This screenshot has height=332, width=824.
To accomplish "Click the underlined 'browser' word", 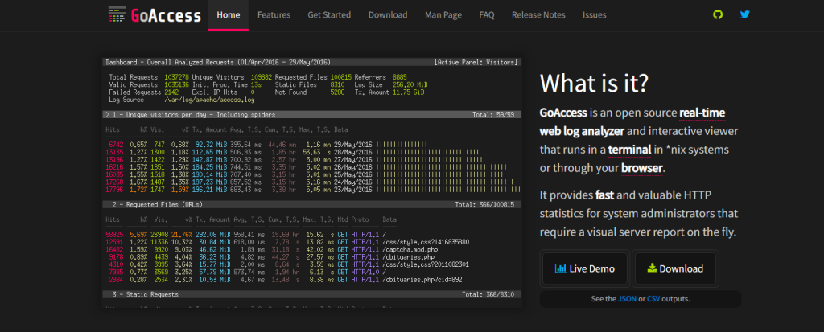I will click(641, 168).
